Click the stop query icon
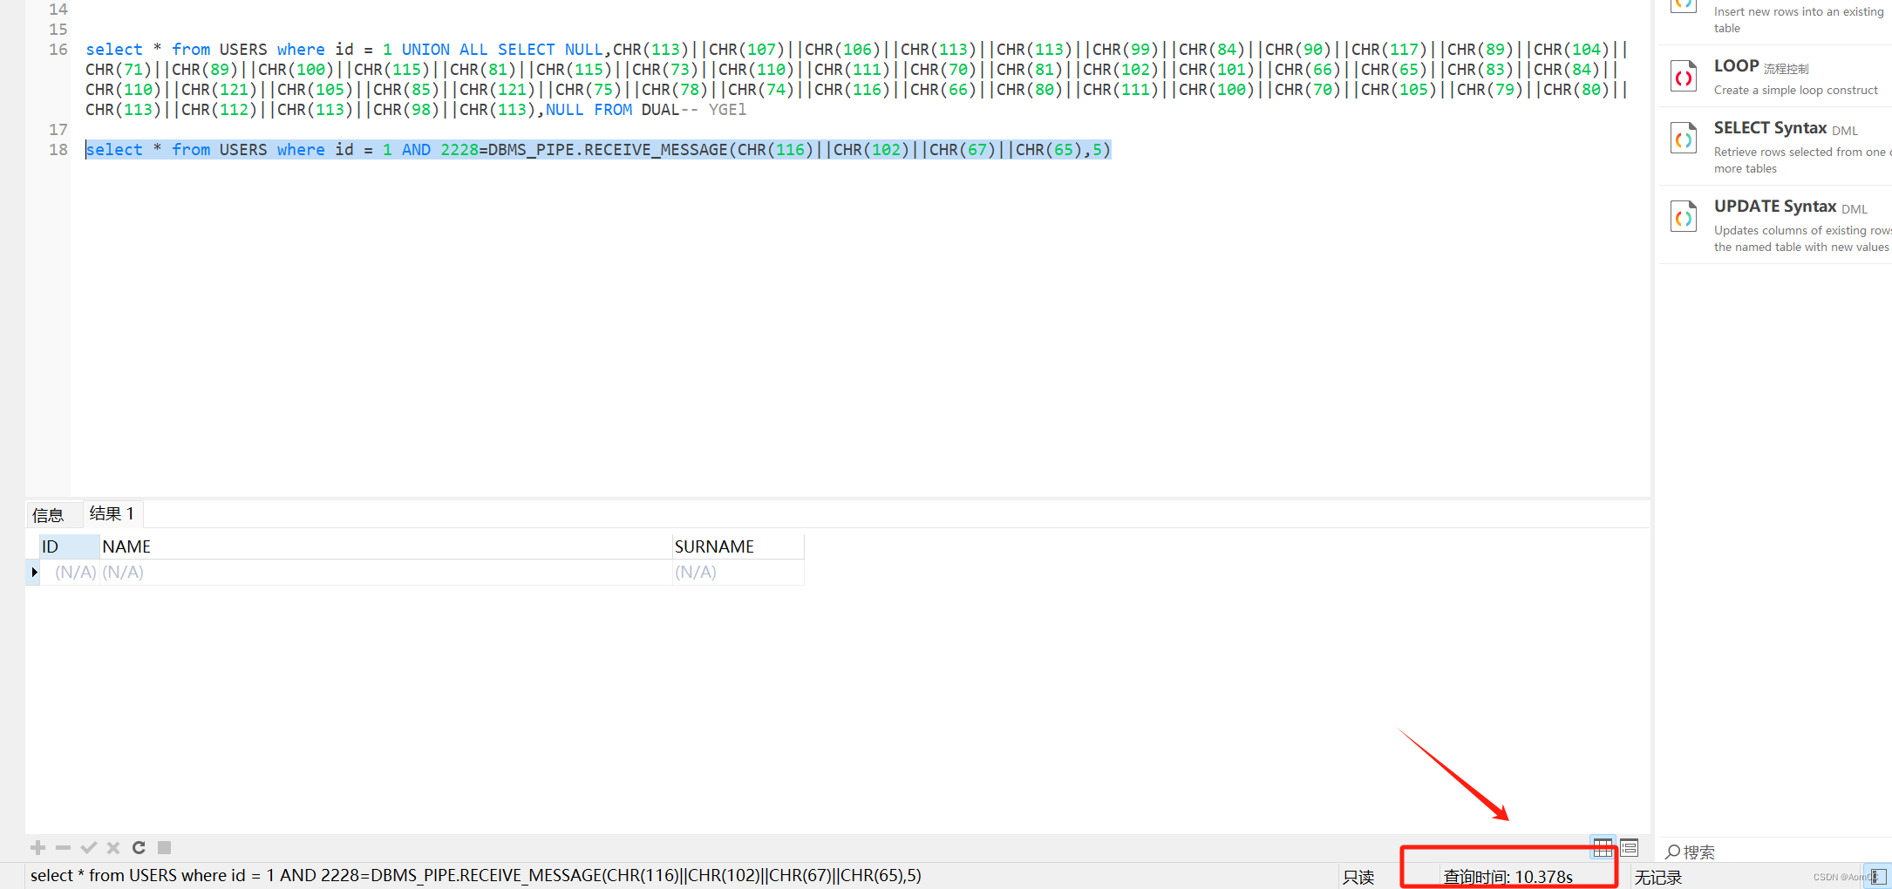1892x889 pixels. click(164, 847)
